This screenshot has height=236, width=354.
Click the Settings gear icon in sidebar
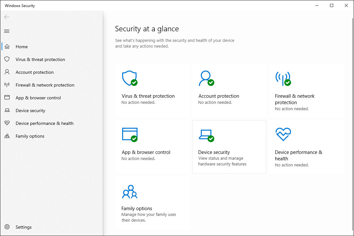point(7,227)
